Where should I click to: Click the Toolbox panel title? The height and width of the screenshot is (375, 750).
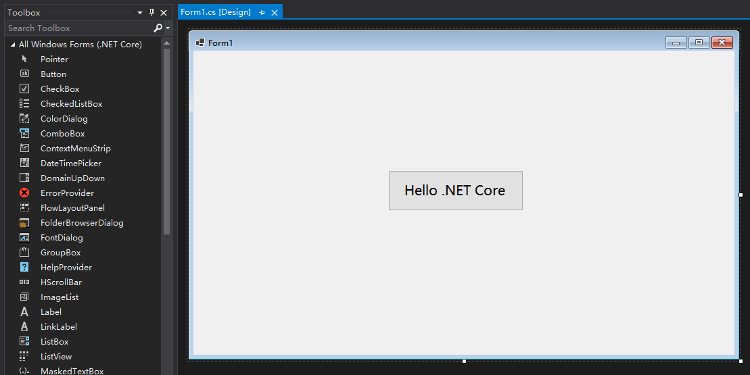(x=24, y=12)
